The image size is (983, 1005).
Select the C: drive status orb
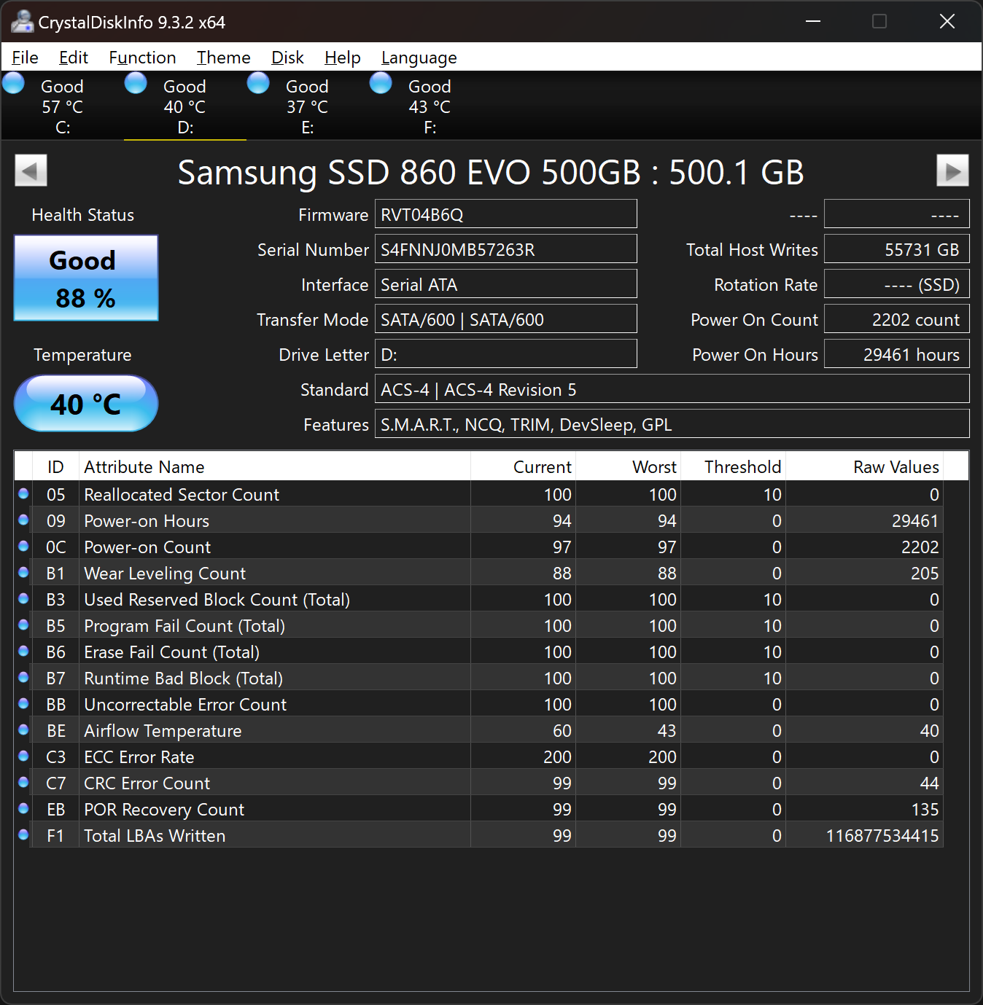click(x=14, y=84)
